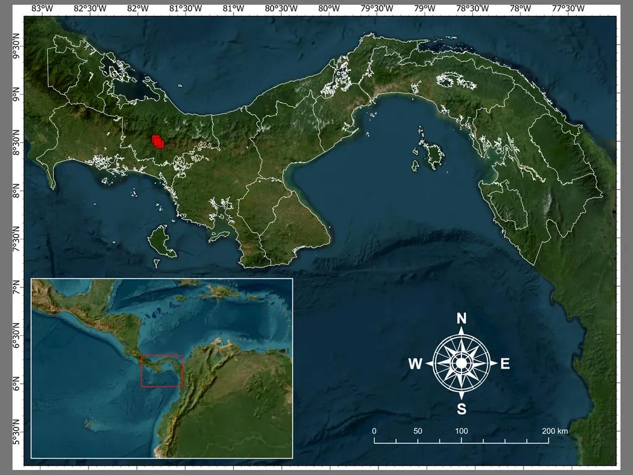Click the 100 label on scale bar

coord(461,431)
